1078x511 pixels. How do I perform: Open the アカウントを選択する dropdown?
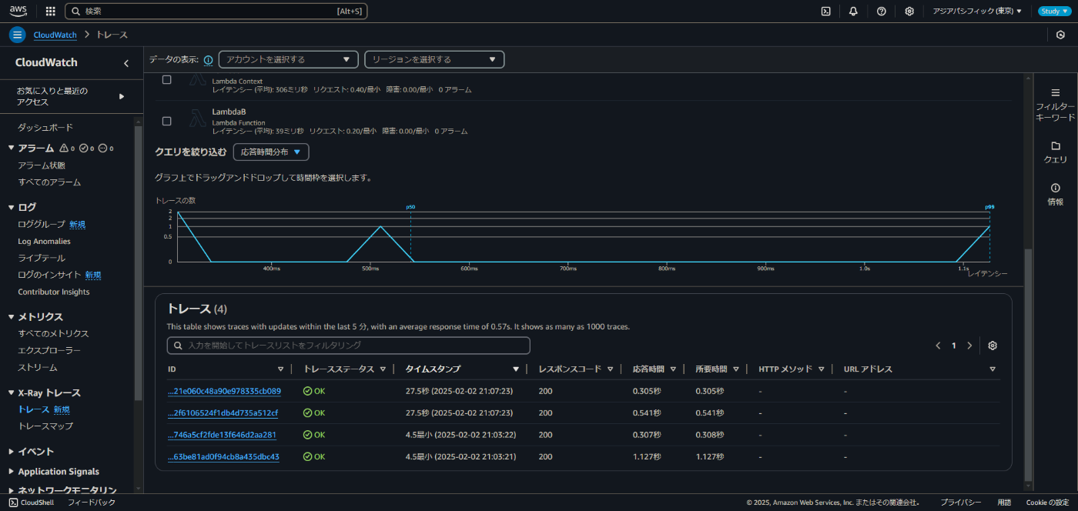click(289, 59)
